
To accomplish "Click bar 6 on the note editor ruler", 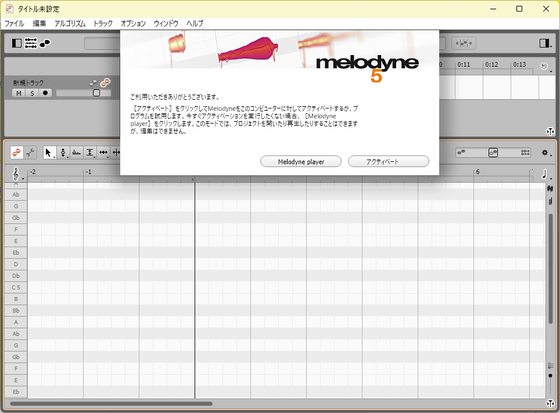I will [478, 172].
